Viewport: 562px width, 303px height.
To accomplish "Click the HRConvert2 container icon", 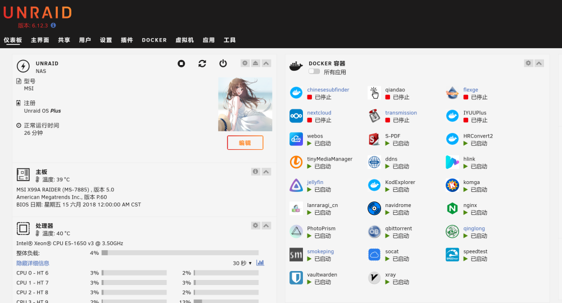I will (x=452, y=139).
